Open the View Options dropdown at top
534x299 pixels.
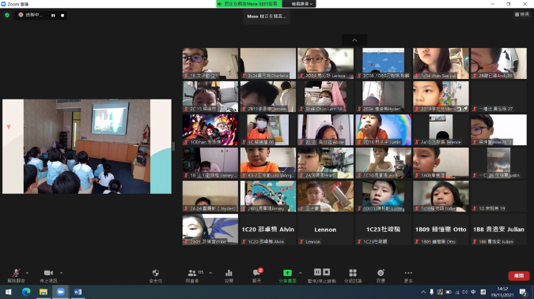pos(302,4)
